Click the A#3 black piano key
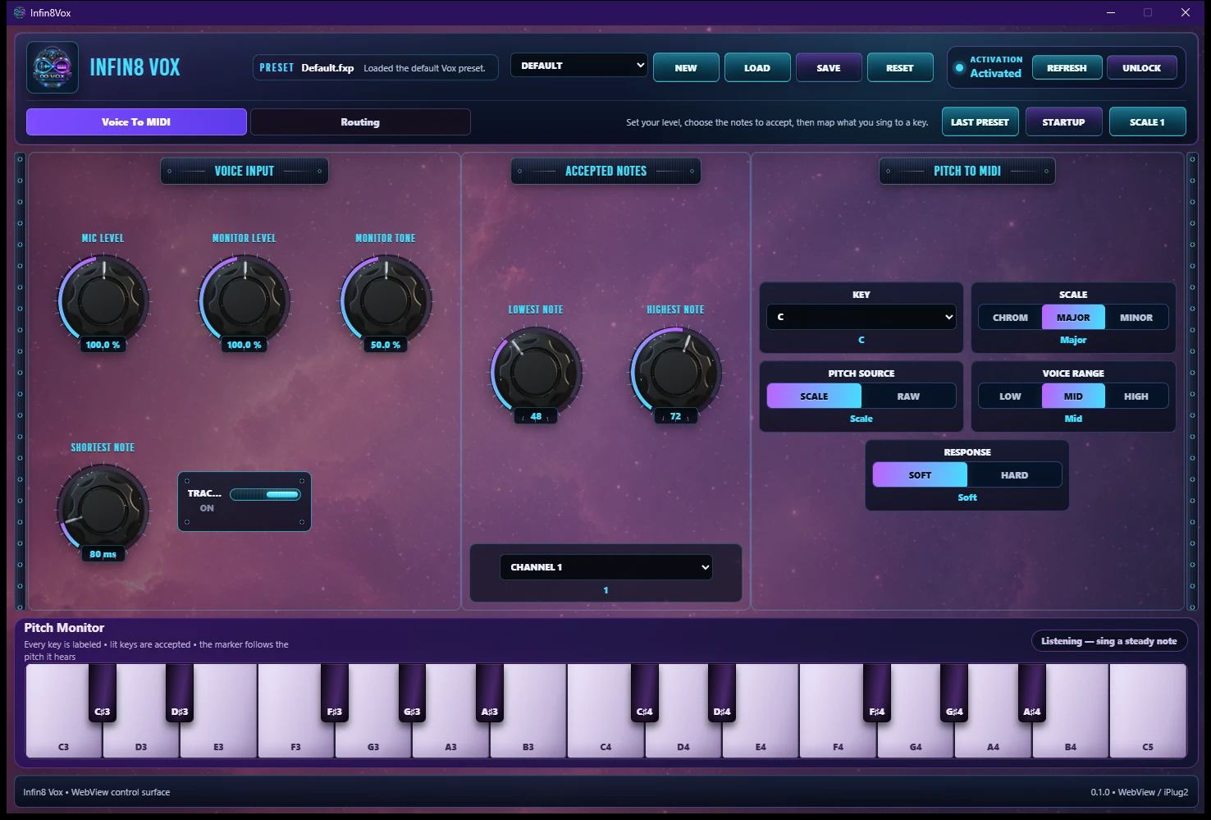Viewport: 1211px width, 820px height. click(490, 692)
